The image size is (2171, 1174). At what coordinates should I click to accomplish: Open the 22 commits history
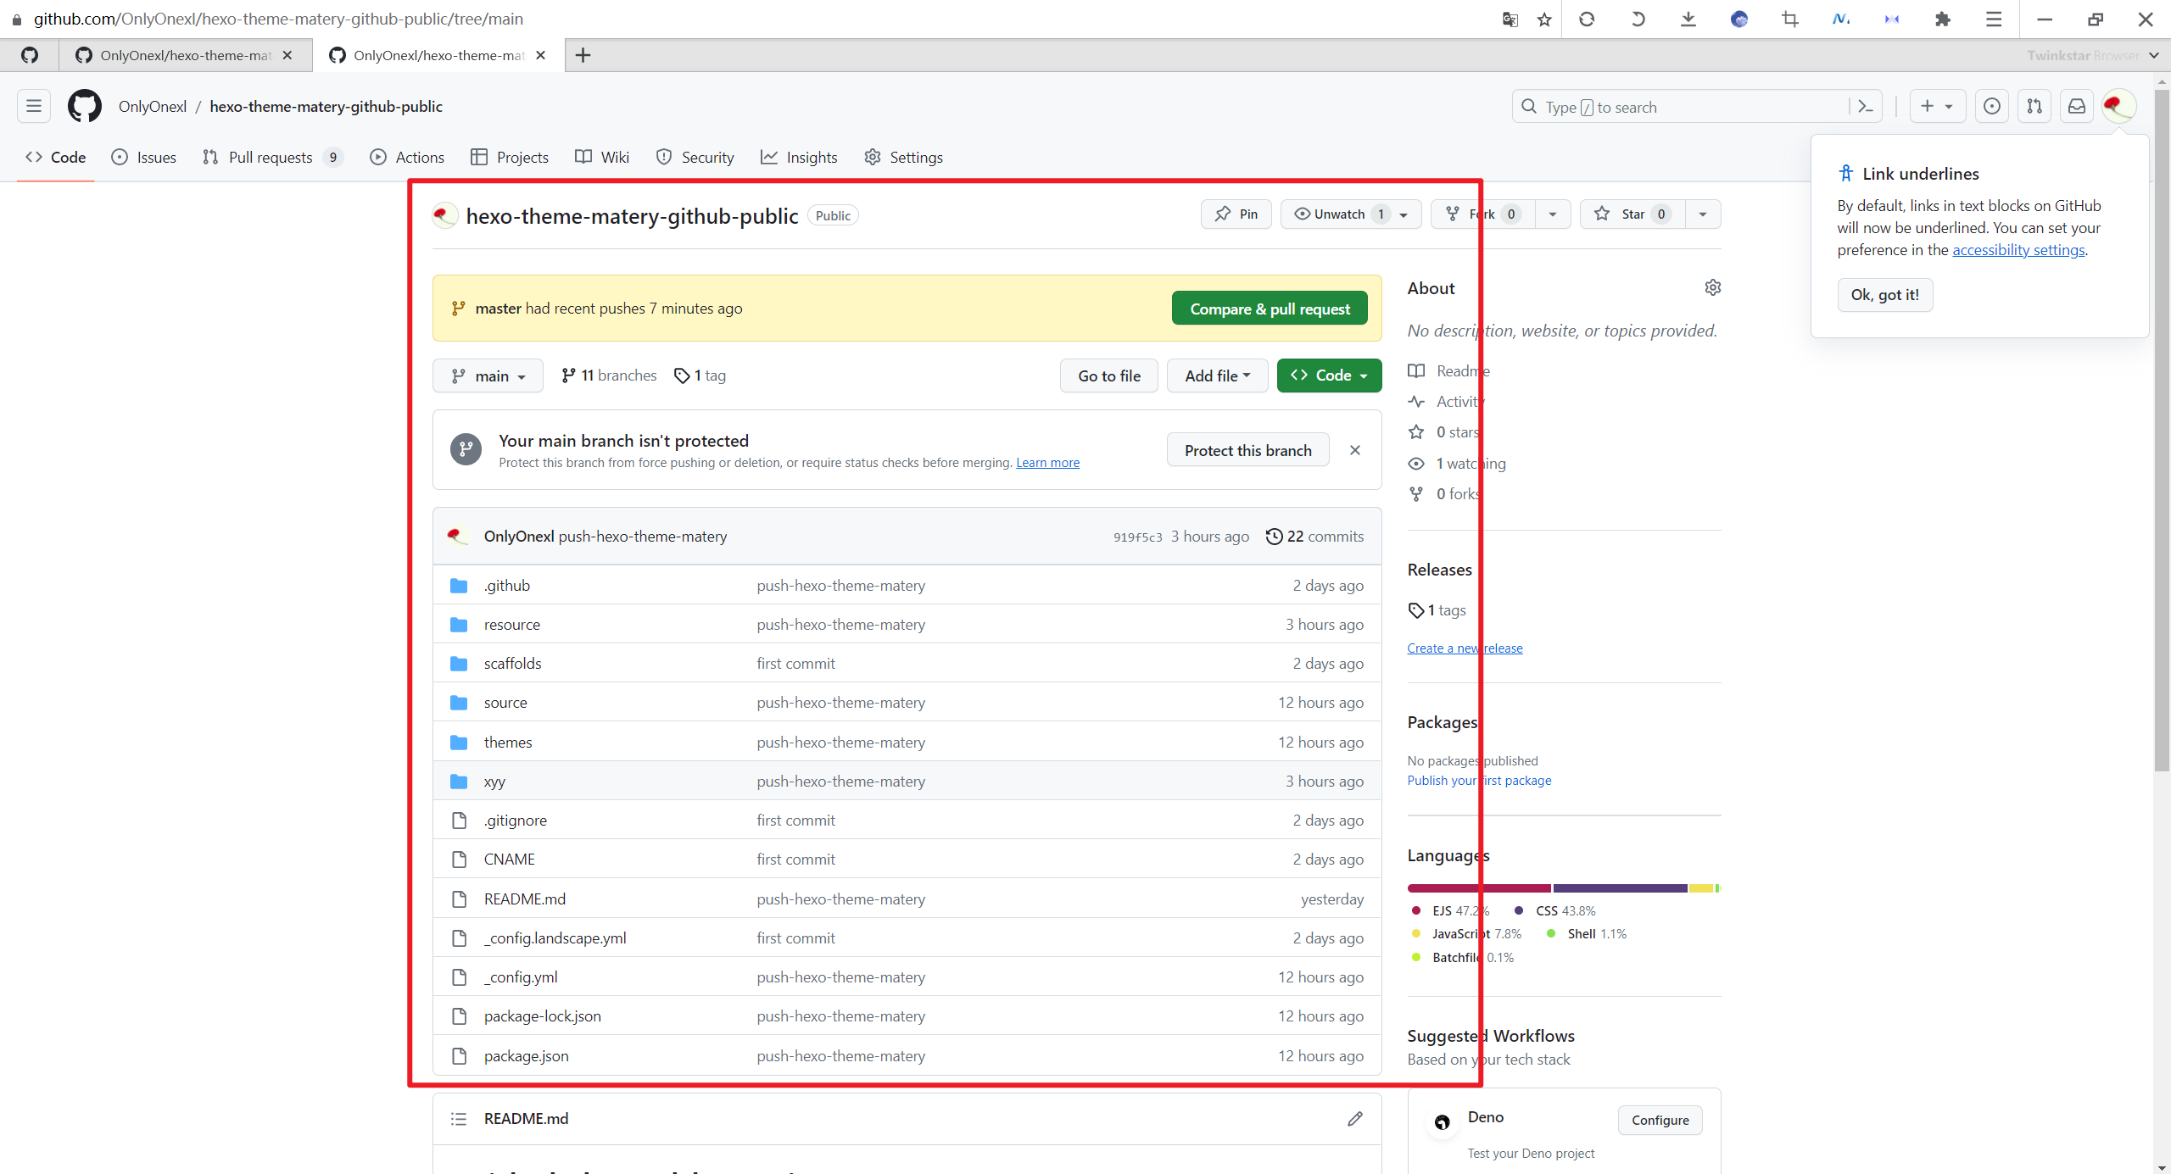click(x=1314, y=537)
